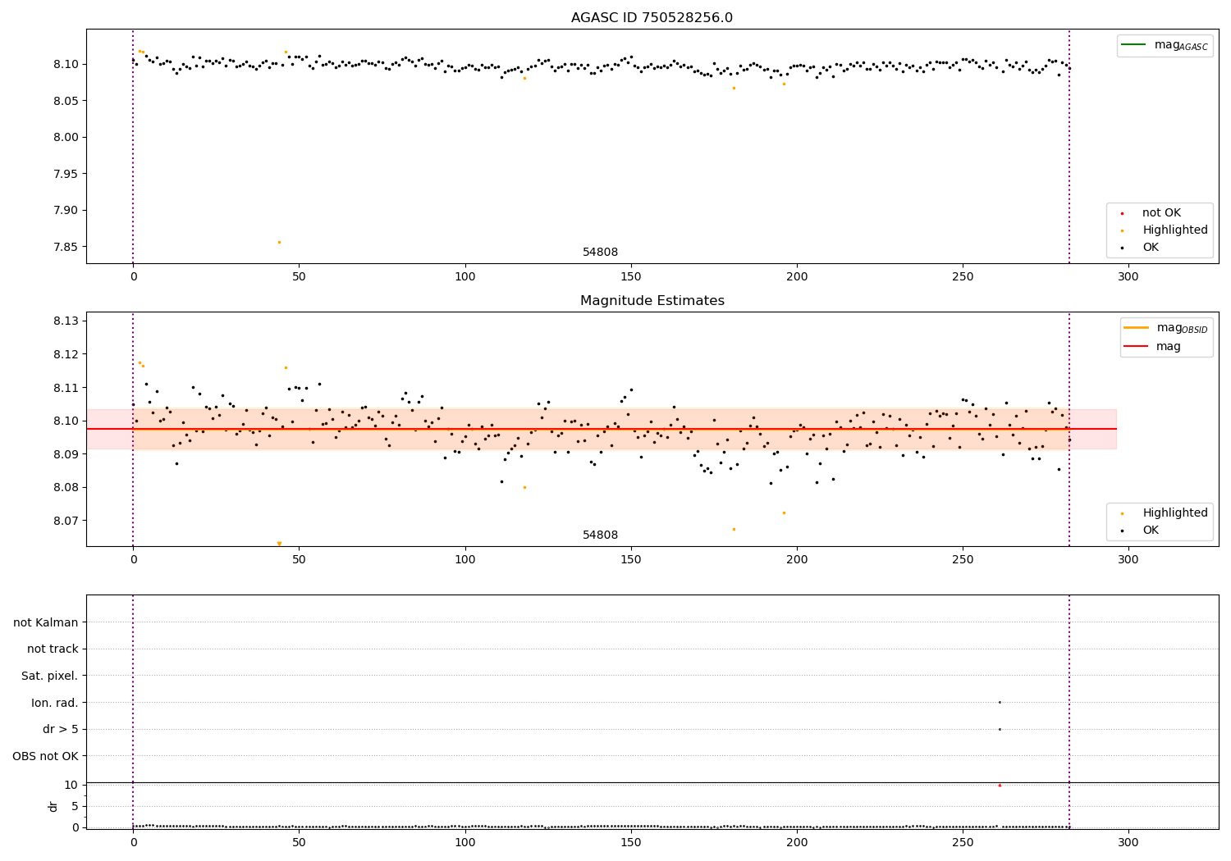Click the red 'mag' legend line
Image resolution: width=1231 pixels, height=861 pixels.
tap(1136, 346)
